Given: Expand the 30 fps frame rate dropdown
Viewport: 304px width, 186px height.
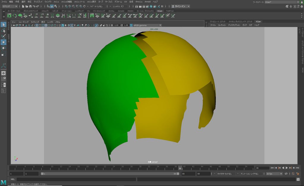Looking at the screenshot, I should (274, 174).
